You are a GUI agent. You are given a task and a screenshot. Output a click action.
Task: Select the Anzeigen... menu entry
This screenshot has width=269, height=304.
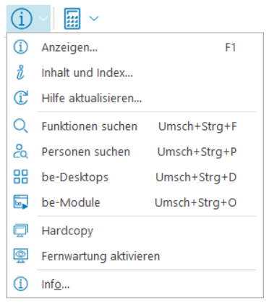[135, 47]
